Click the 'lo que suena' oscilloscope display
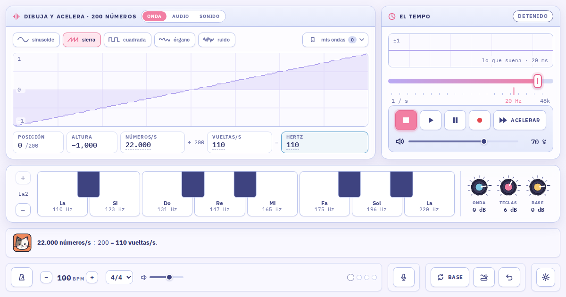The height and width of the screenshot is (297, 566). point(471,50)
